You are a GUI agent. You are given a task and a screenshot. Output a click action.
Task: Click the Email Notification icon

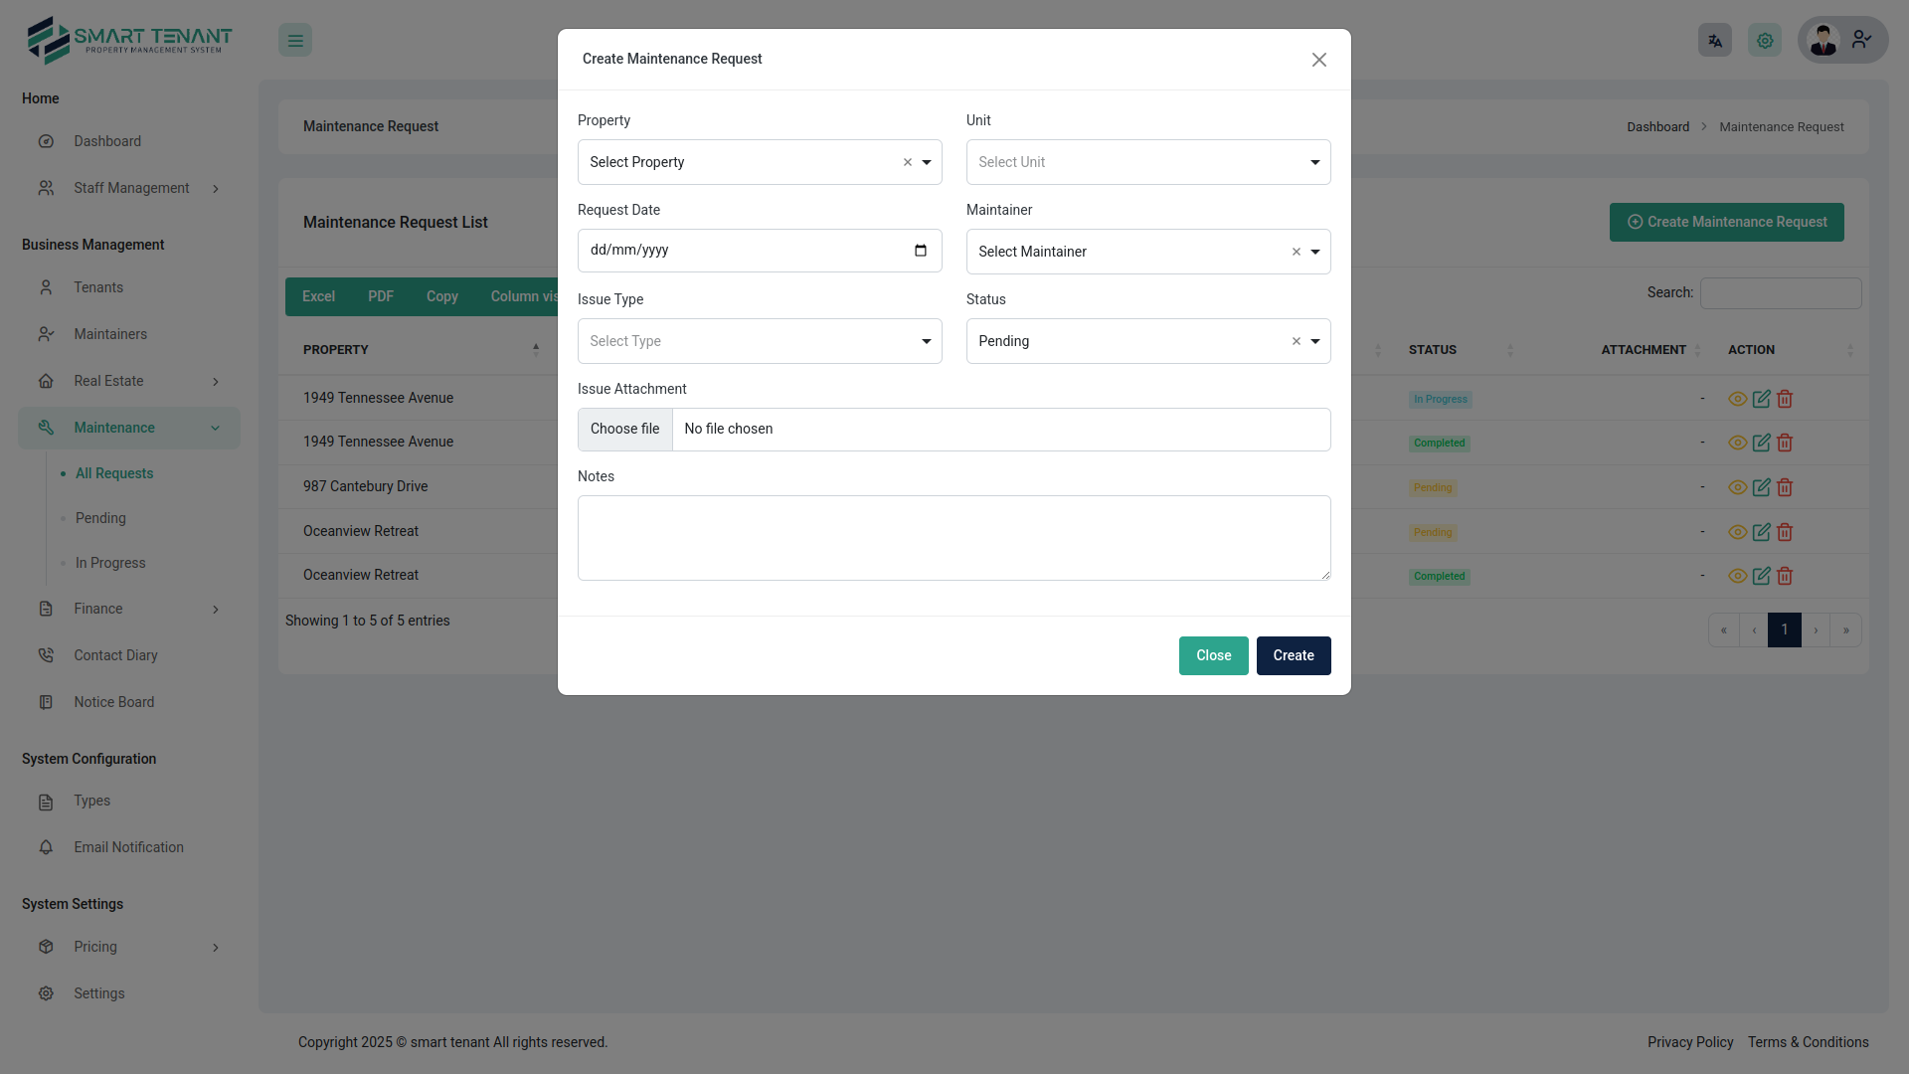47,847
